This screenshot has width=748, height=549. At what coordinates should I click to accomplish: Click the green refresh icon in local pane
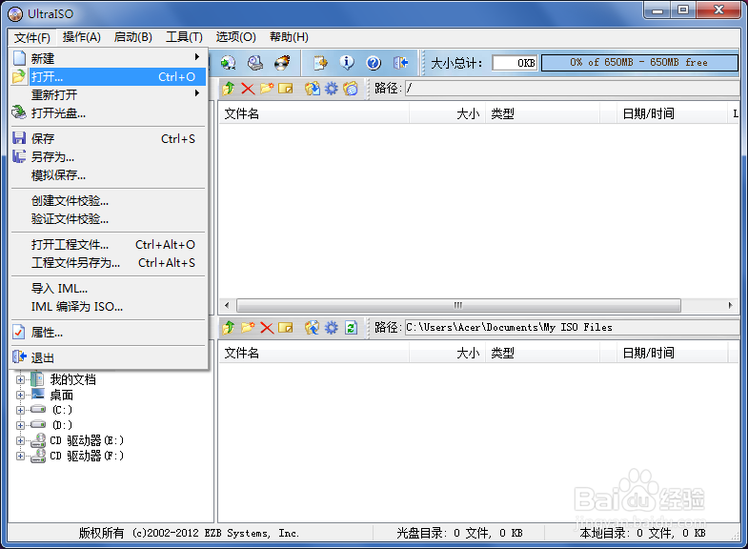pos(351,328)
